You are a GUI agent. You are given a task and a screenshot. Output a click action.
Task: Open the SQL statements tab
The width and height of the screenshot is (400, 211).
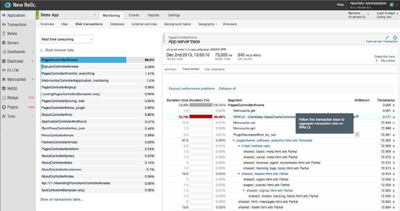point(215,69)
